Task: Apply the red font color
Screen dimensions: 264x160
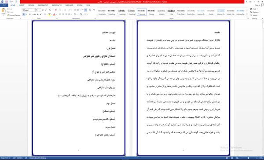Action: click(54, 15)
